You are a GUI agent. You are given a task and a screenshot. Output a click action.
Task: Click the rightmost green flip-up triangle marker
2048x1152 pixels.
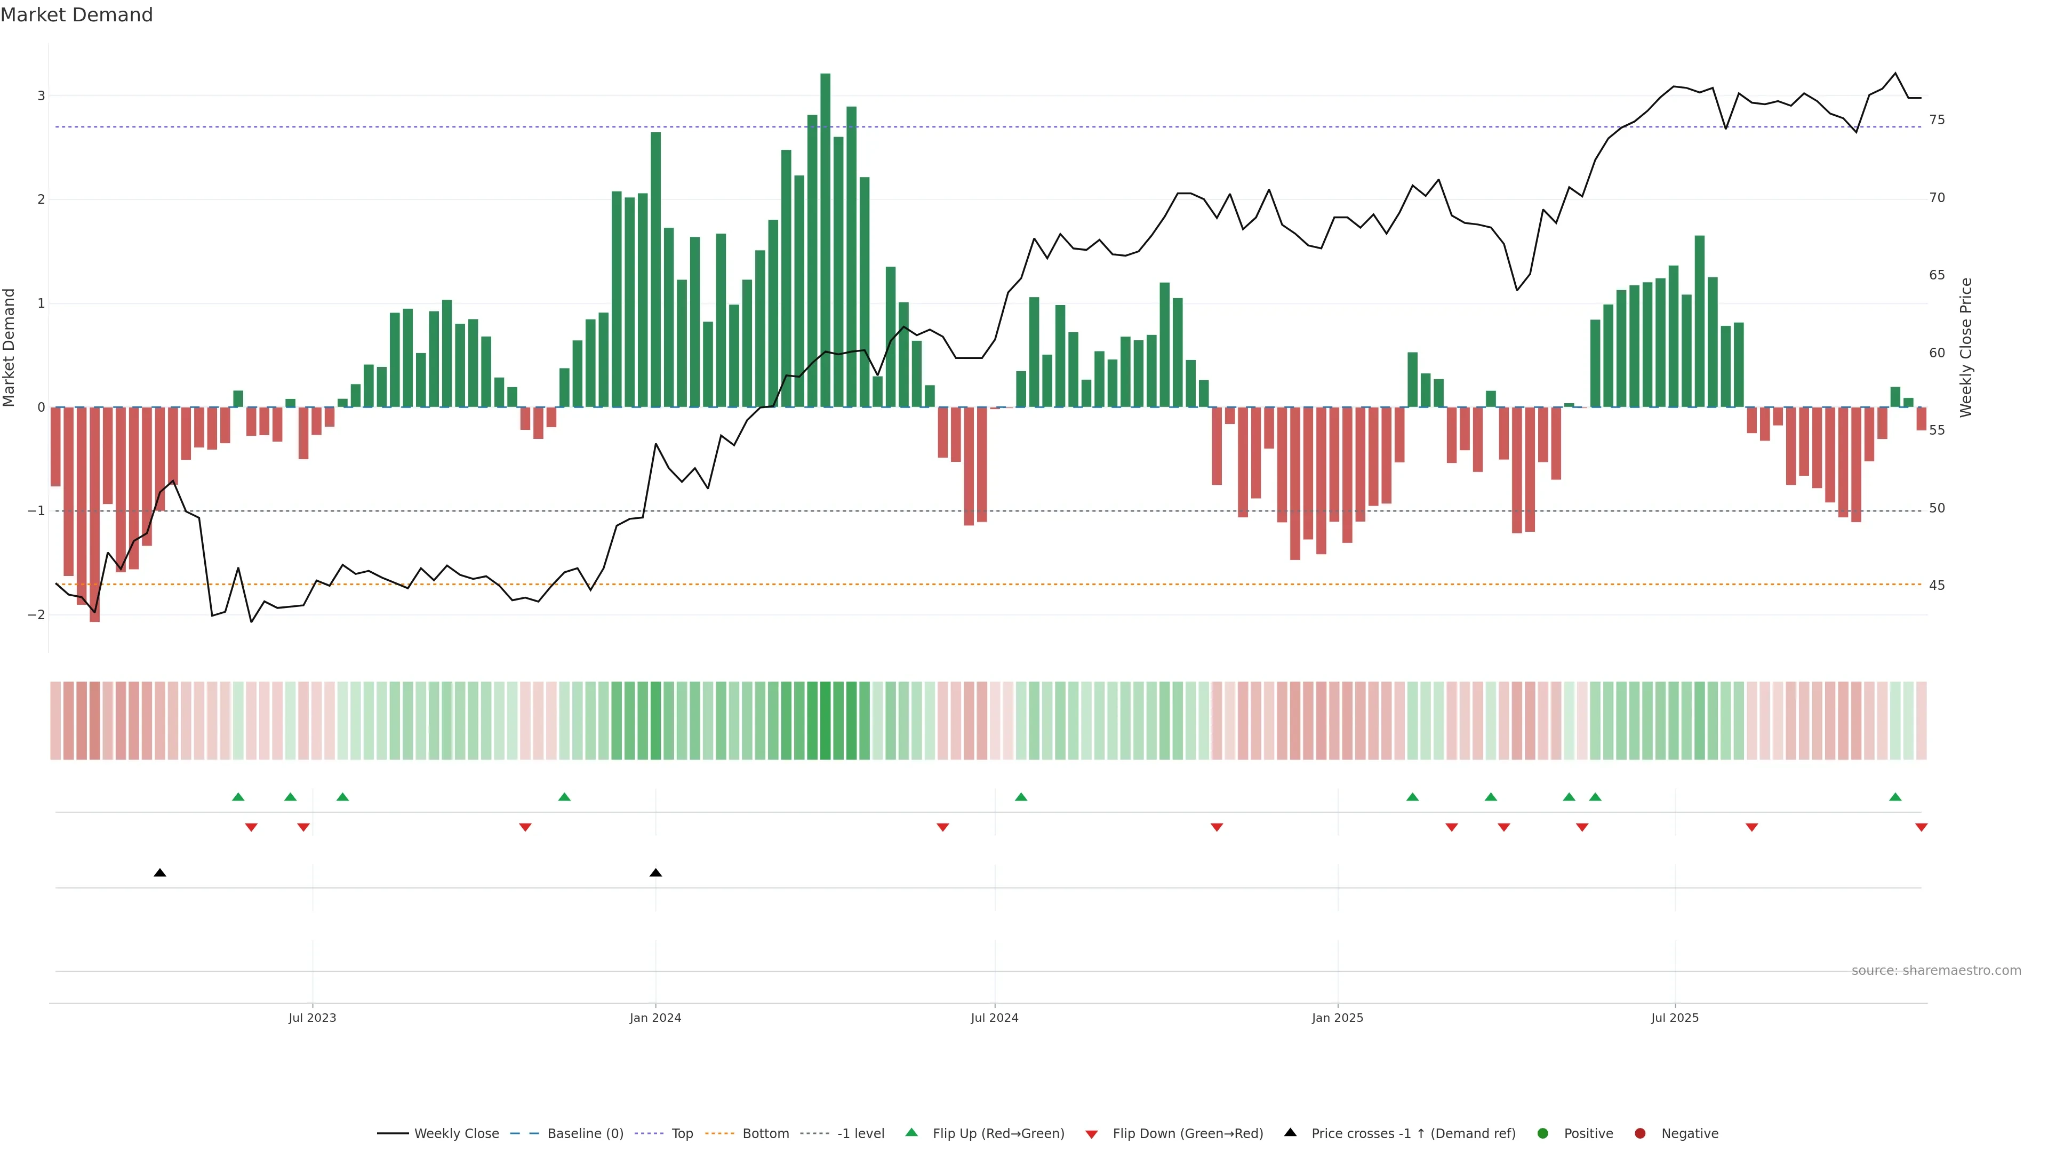1895,797
